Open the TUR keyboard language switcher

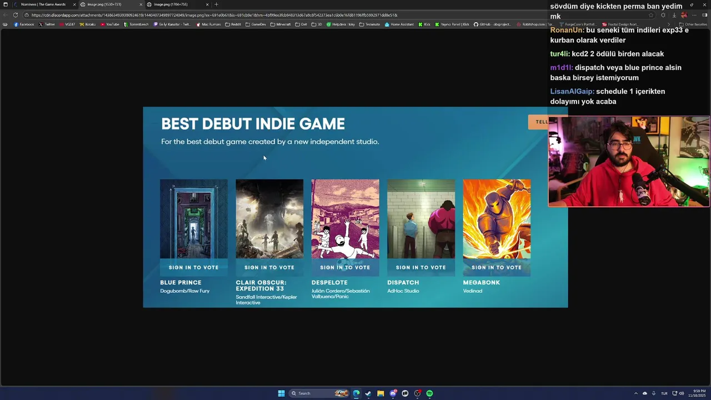click(x=664, y=393)
